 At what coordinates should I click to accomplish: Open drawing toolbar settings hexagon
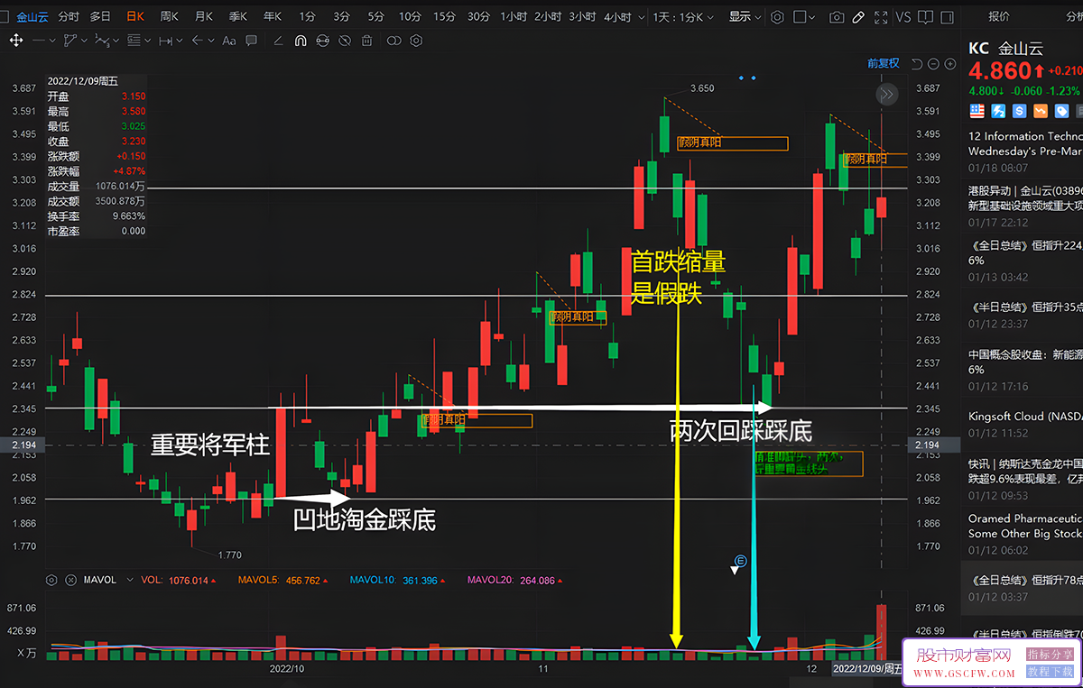tap(416, 41)
